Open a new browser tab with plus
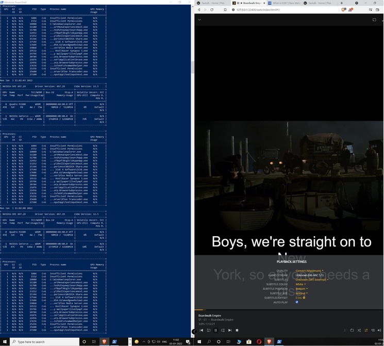The image size is (384, 346). click(x=342, y=3)
